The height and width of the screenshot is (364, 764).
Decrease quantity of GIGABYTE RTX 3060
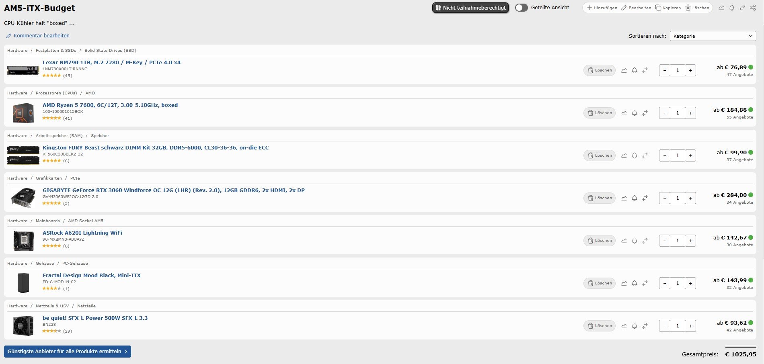665,198
